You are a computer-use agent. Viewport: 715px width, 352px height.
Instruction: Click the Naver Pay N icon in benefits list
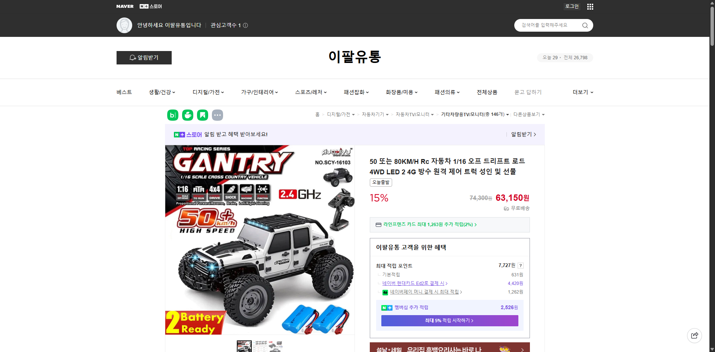[385, 292]
